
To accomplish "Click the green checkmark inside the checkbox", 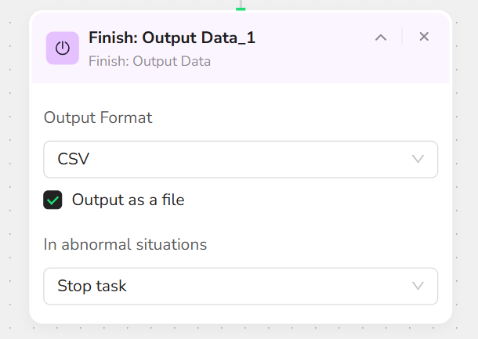I will [53, 200].
